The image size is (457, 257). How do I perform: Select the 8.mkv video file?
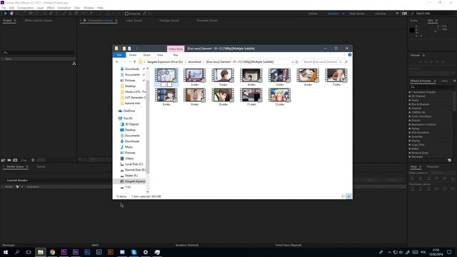(x=166, y=97)
